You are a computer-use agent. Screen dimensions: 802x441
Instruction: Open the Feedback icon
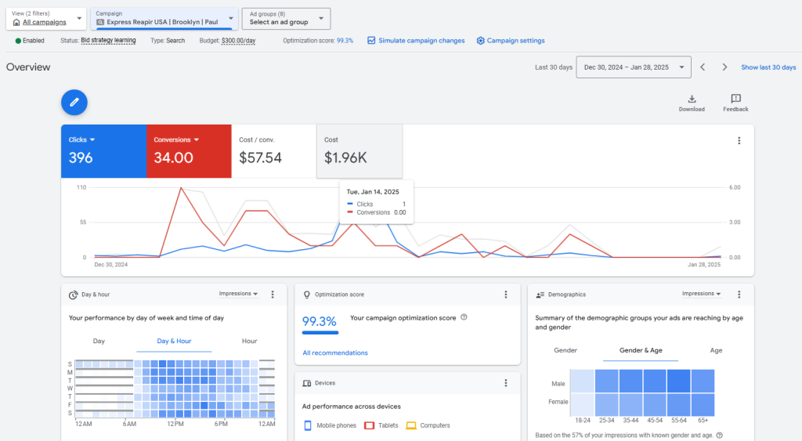click(735, 99)
